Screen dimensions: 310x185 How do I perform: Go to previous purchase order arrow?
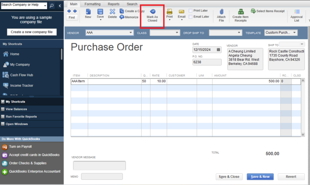(x=69, y=11)
